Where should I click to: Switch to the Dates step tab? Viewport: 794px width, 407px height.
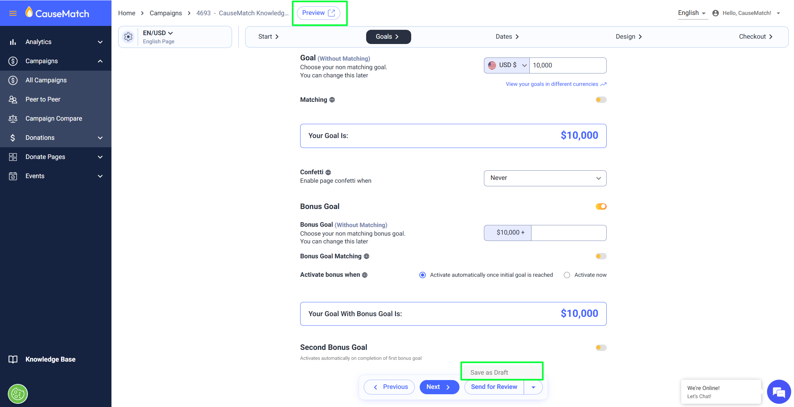pos(507,37)
